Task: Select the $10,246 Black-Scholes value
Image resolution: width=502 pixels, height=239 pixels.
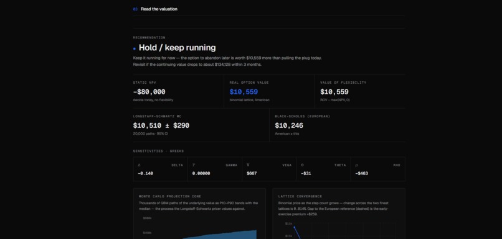Action: pos(289,126)
